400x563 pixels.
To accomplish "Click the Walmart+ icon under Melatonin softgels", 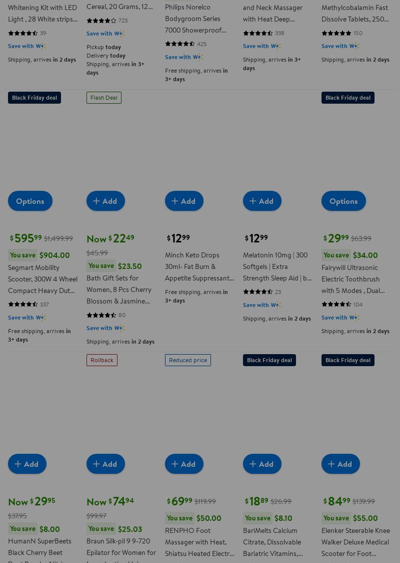I will pos(275,305).
